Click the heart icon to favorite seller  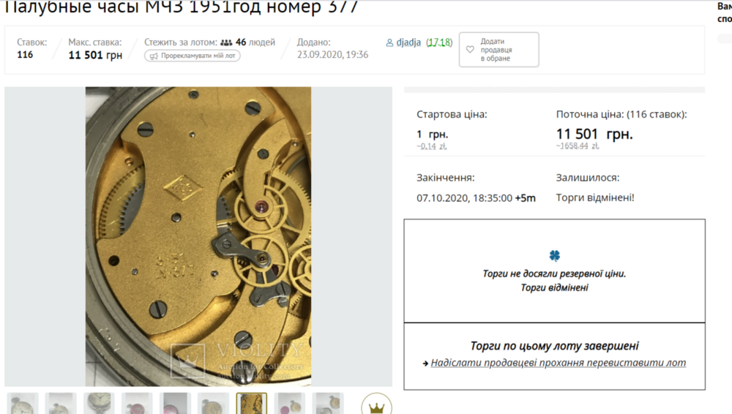(470, 50)
